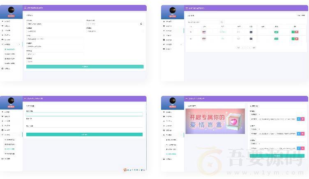The height and width of the screenshot is (179, 309).
Task: Click the pink button beside the first banner path
Action: coord(302,119)
